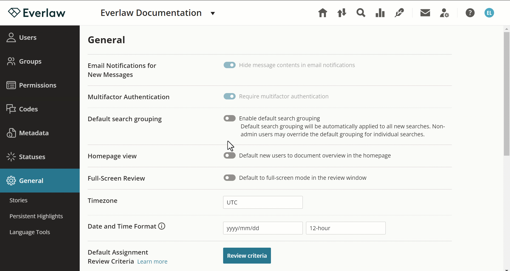Switch to the Persistent Highlights section
This screenshot has height=271, width=510.
coord(36,216)
